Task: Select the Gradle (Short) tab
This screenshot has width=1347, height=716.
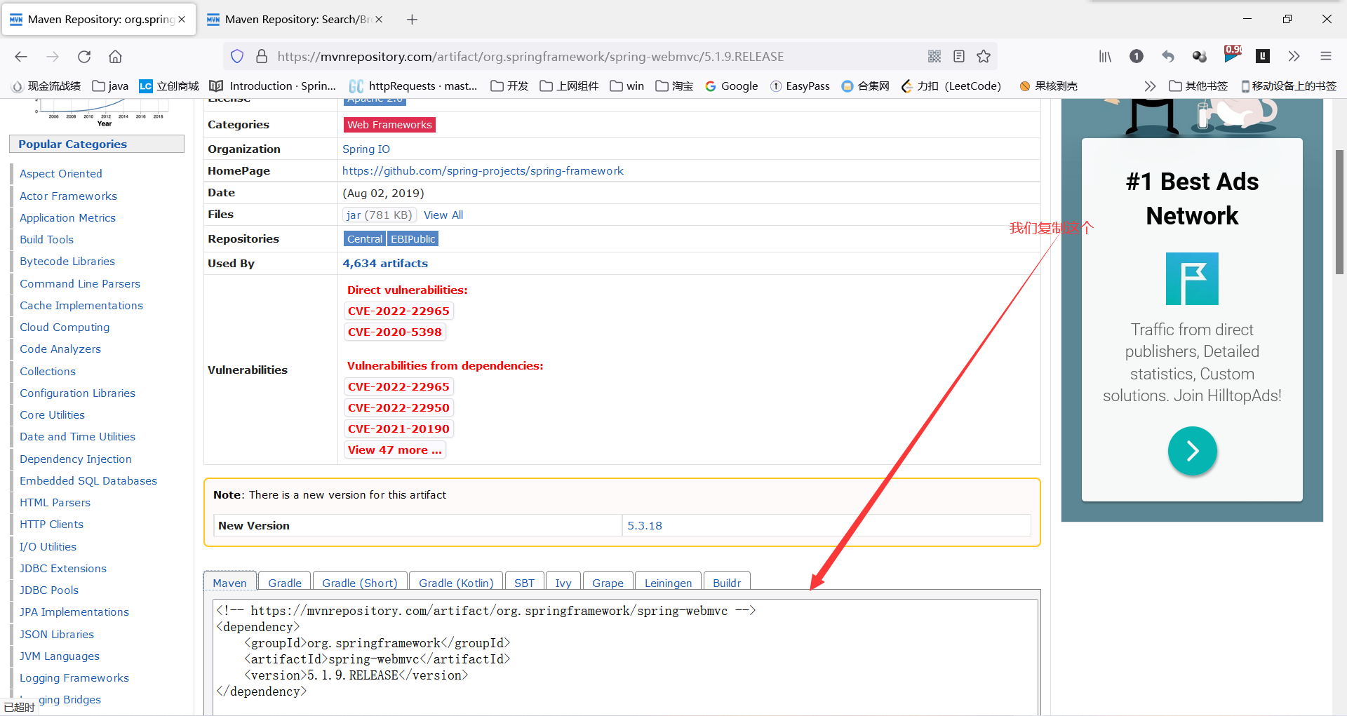Action: coord(360,583)
